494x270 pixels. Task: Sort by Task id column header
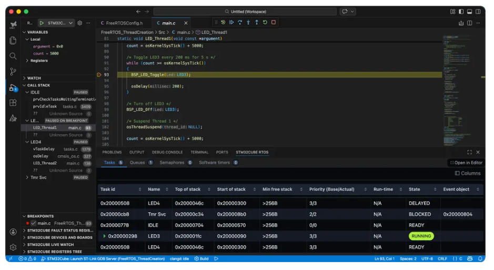[120, 189]
